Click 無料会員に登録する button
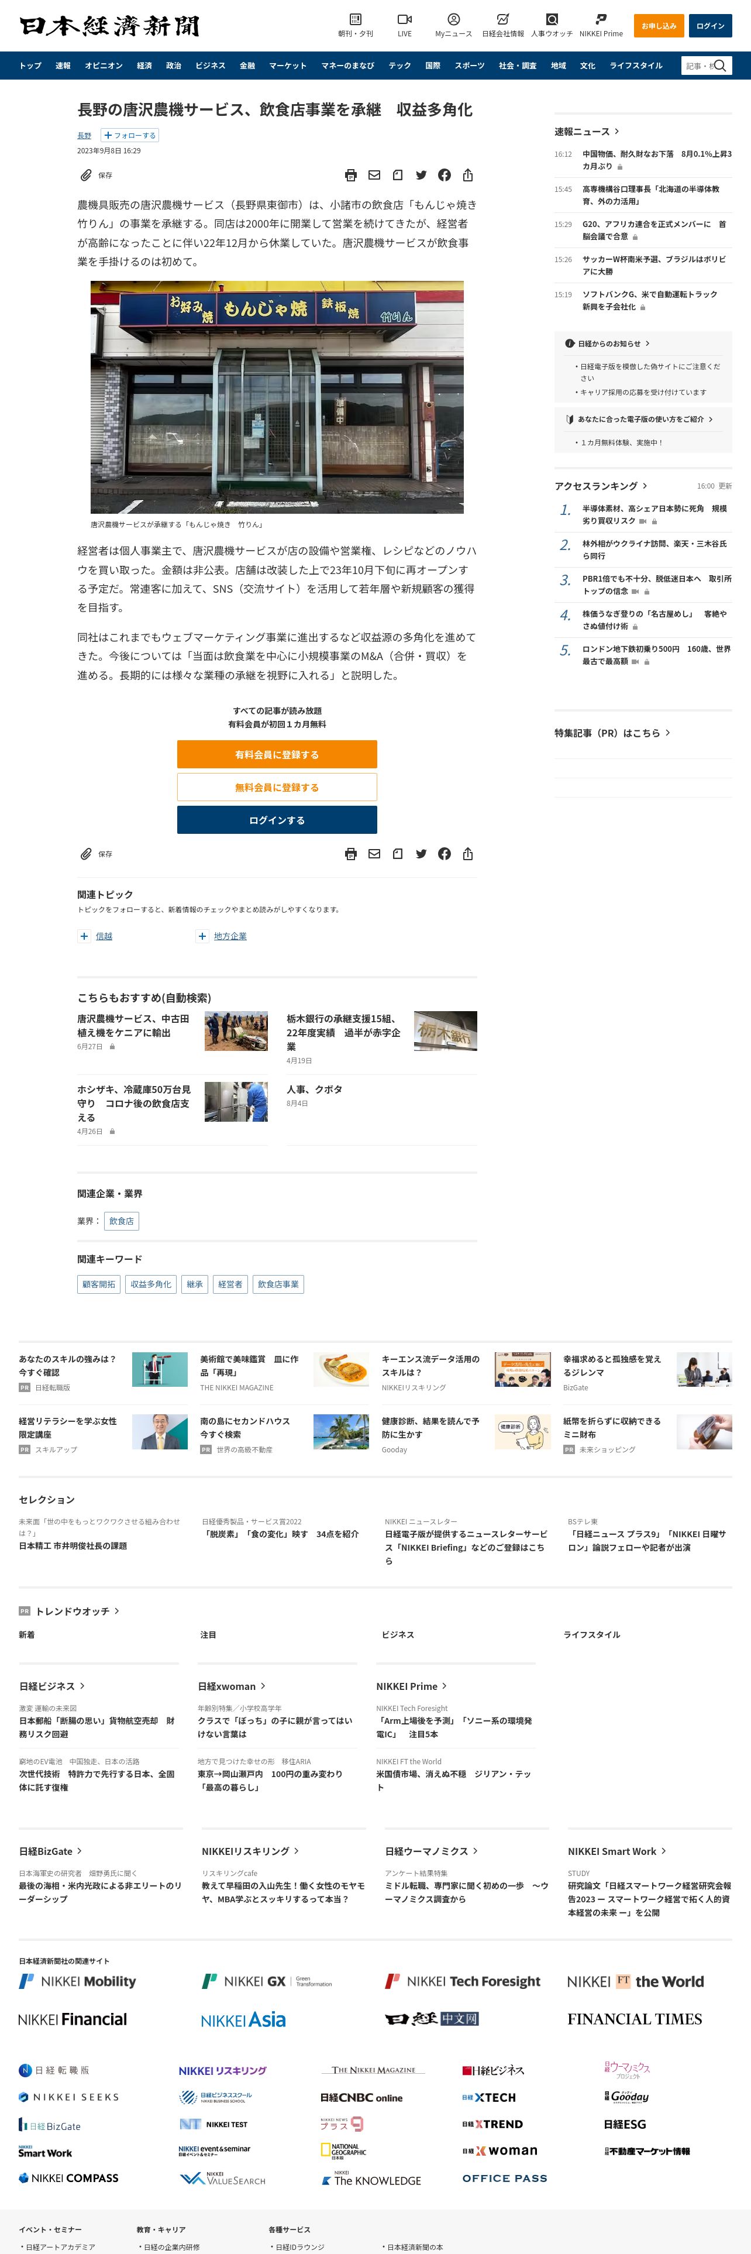The height and width of the screenshot is (2254, 751). click(277, 788)
